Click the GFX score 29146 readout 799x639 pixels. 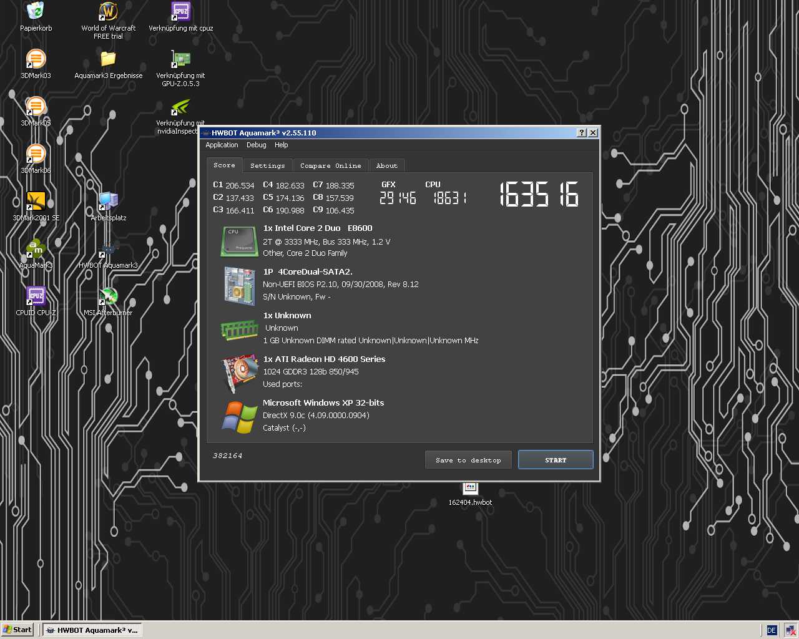pyautogui.click(x=398, y=198)
